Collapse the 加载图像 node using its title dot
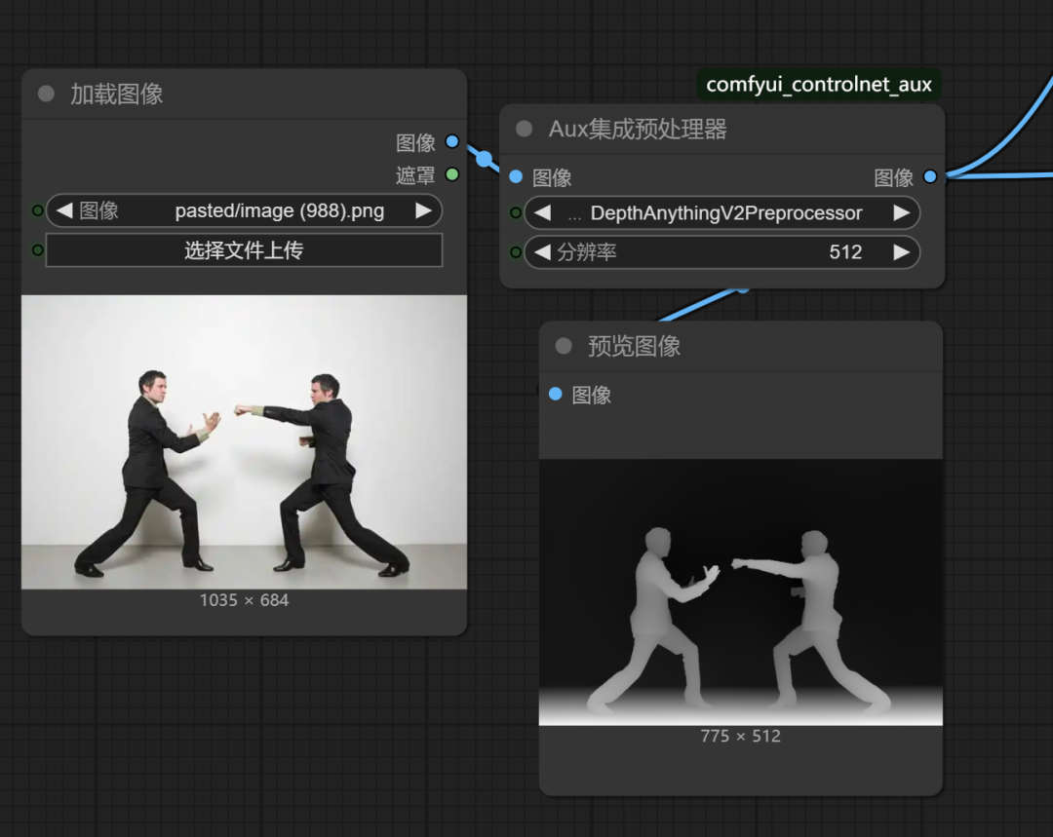This screenshot has height=837, width=1053. 46,94
